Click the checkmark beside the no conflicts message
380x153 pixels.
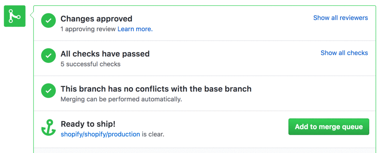click(x=48, y=91)
